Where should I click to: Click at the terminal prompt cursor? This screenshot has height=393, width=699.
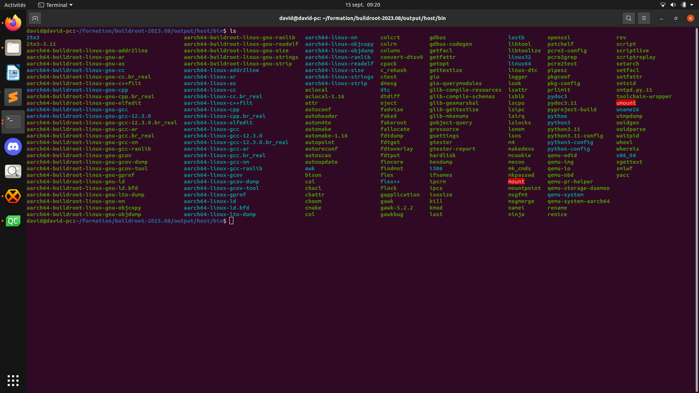click(232, 221)
